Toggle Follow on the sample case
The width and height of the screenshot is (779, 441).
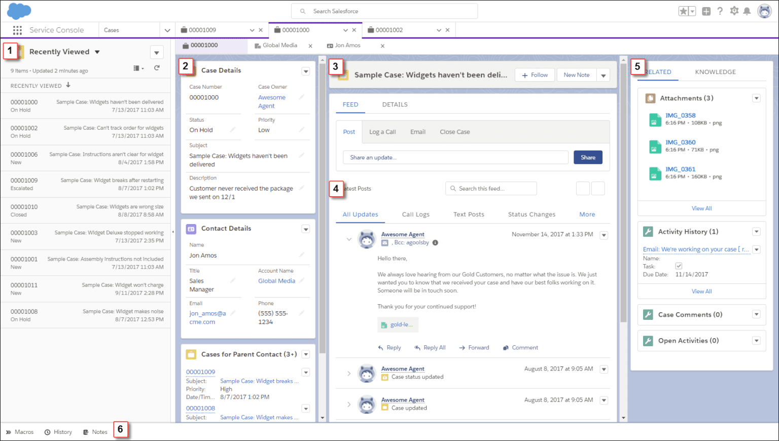(534, 75)
